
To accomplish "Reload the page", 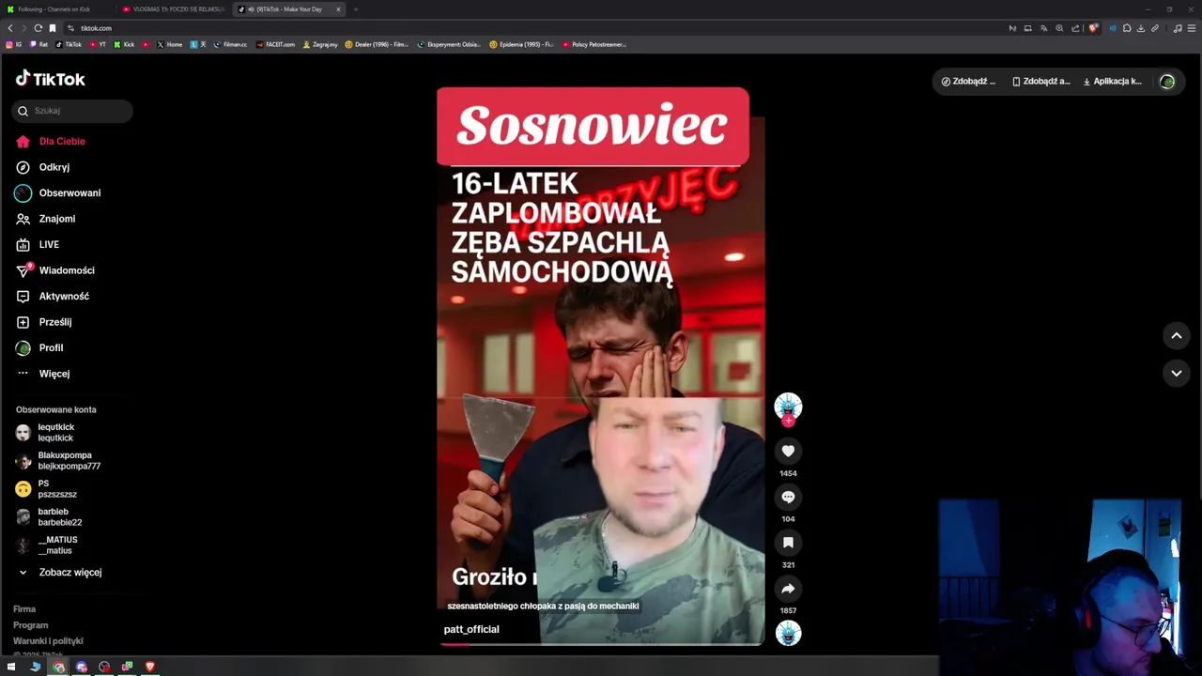I will click(x=39, y=28).
